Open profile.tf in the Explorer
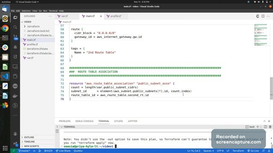The height and width of the screenshot is (153, 273). 32,44
